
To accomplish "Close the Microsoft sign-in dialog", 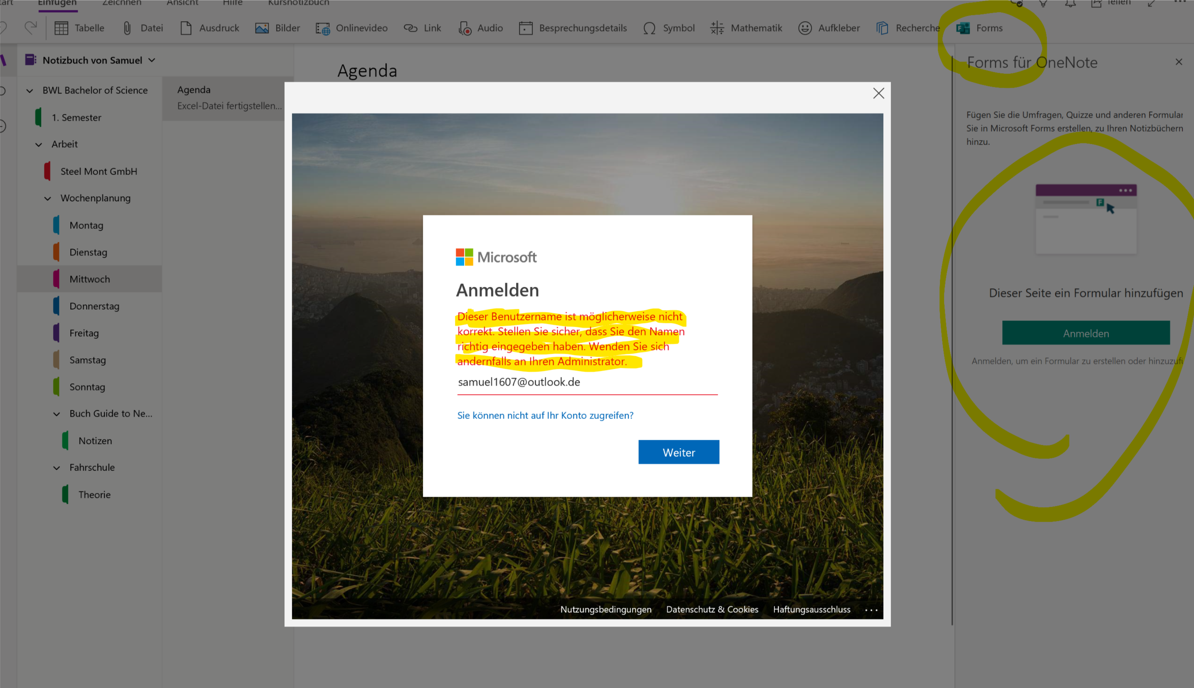I will [x=878, y=93].
